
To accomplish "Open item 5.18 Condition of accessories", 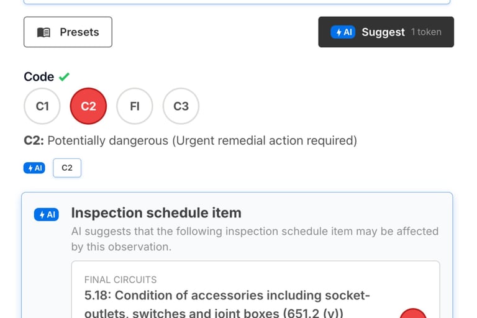I will pos(227,302).
